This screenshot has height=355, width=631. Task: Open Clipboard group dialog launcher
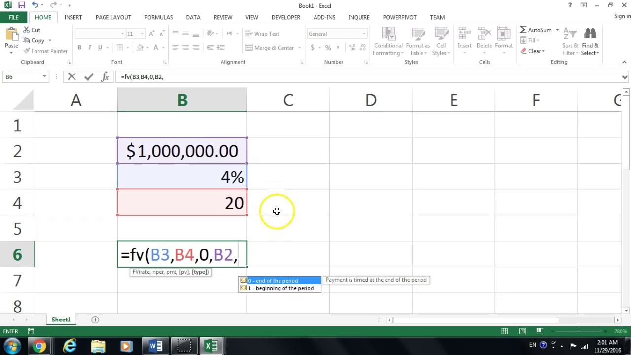pos(69,62)
